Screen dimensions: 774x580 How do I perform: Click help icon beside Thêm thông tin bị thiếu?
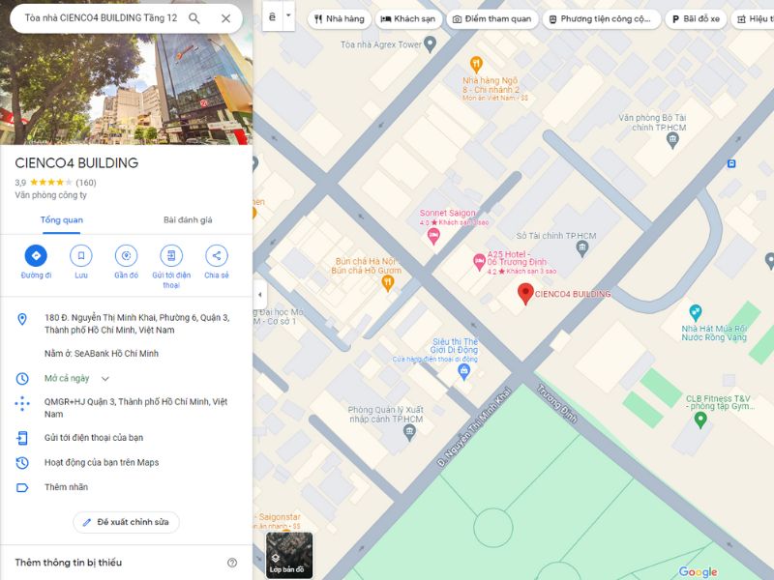pyautogui.click(x=232, y=563)
